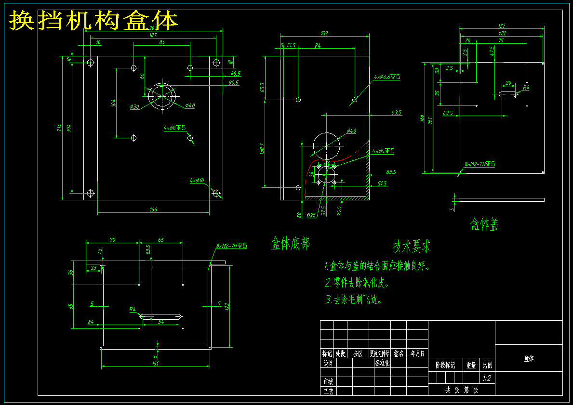573x405 pixels.
Task: Select the '26' dimension on the cover view
Action: [x=468, y=40]
